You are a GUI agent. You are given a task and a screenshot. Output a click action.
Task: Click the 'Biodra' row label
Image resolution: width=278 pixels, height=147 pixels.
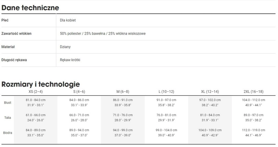coord(8,133)
